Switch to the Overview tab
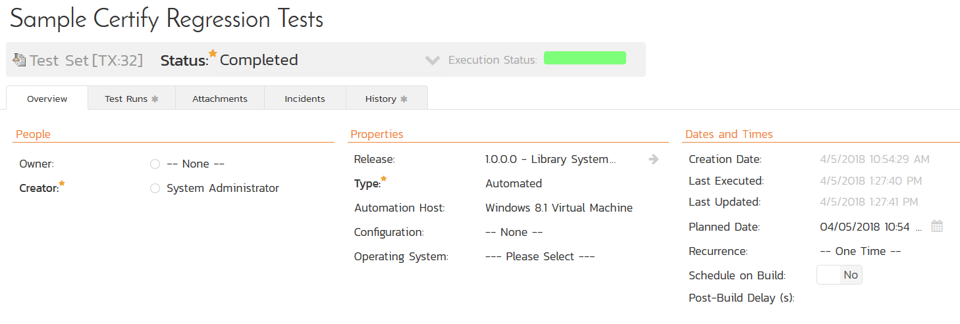960x324 pixels. click(47, 99)
